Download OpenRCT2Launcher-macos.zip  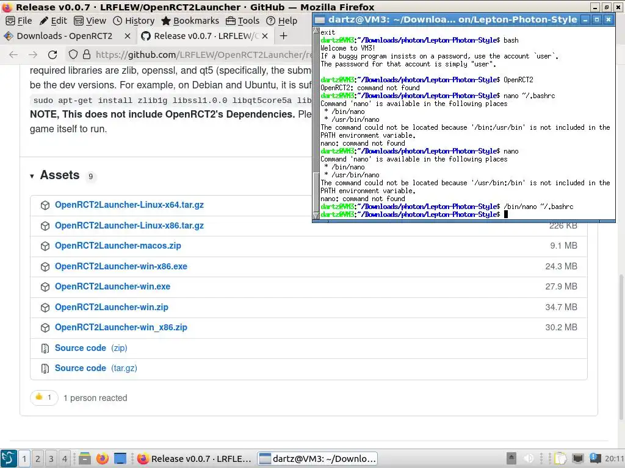pyautogui.click(x=118, y=246)
